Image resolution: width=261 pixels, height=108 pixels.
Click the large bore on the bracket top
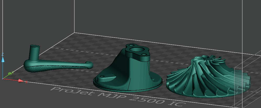click(x=137, y=50)
